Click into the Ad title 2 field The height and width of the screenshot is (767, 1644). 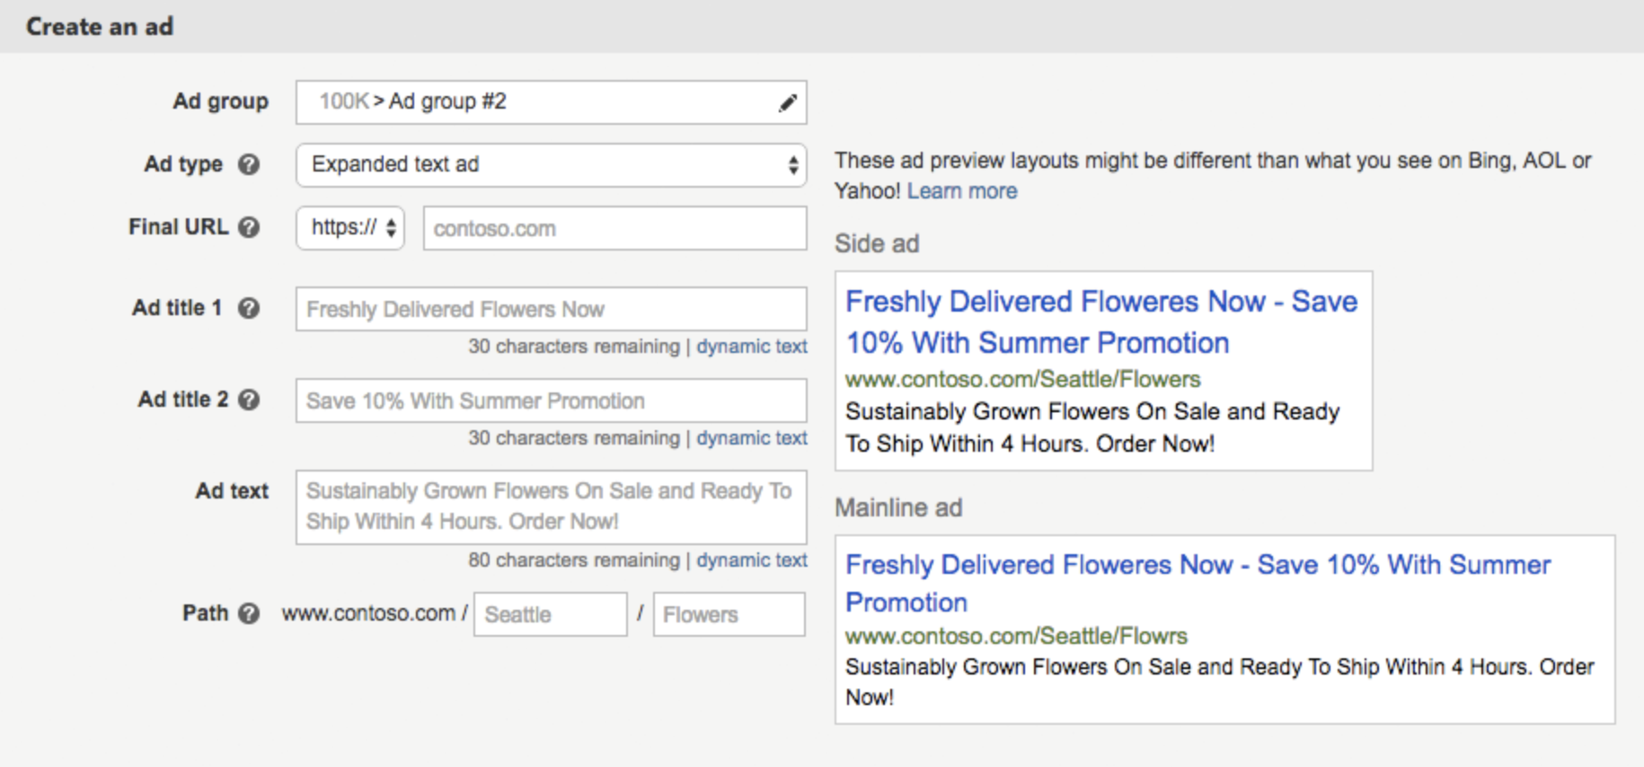pyautogui.click(x=551, y=401)
